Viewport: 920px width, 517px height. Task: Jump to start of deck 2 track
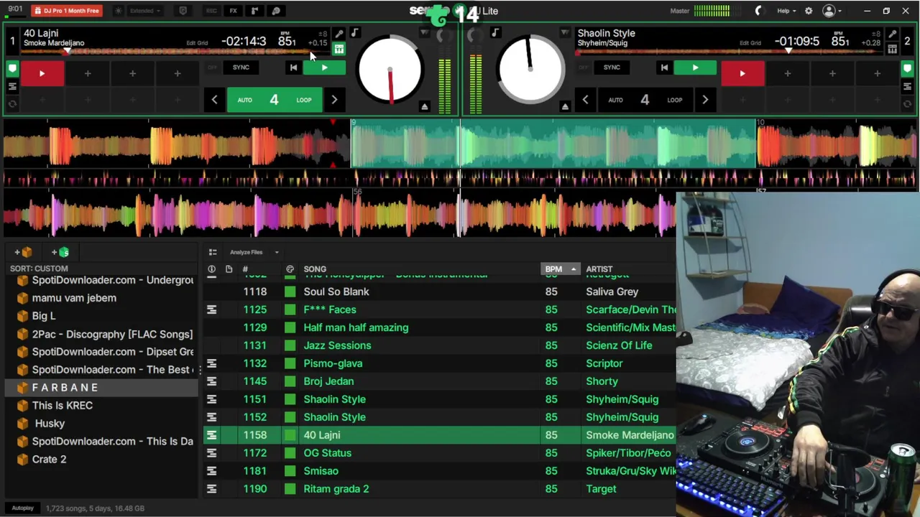tap(664, 67)
